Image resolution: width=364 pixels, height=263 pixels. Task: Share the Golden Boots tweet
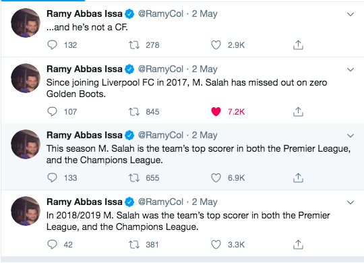tap(298, 112)
